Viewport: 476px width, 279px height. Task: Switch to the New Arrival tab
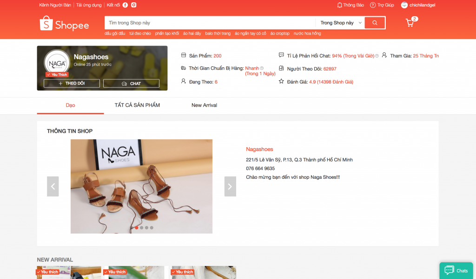pyautogui.click(x=205, y=105)
